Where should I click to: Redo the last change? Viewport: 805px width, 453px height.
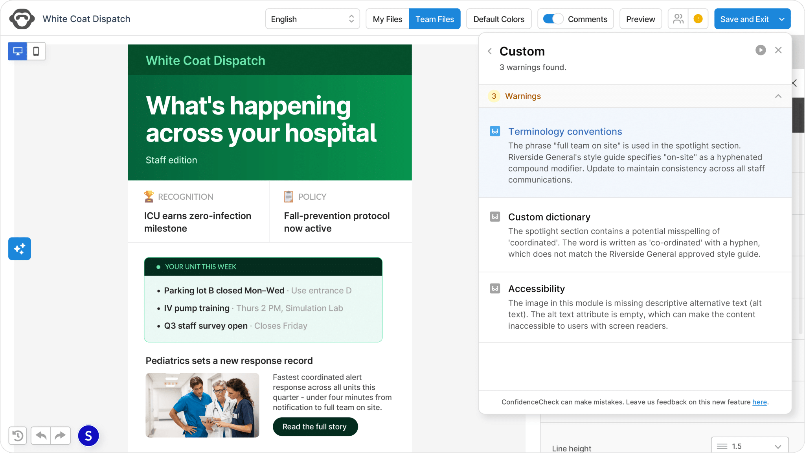61,436
